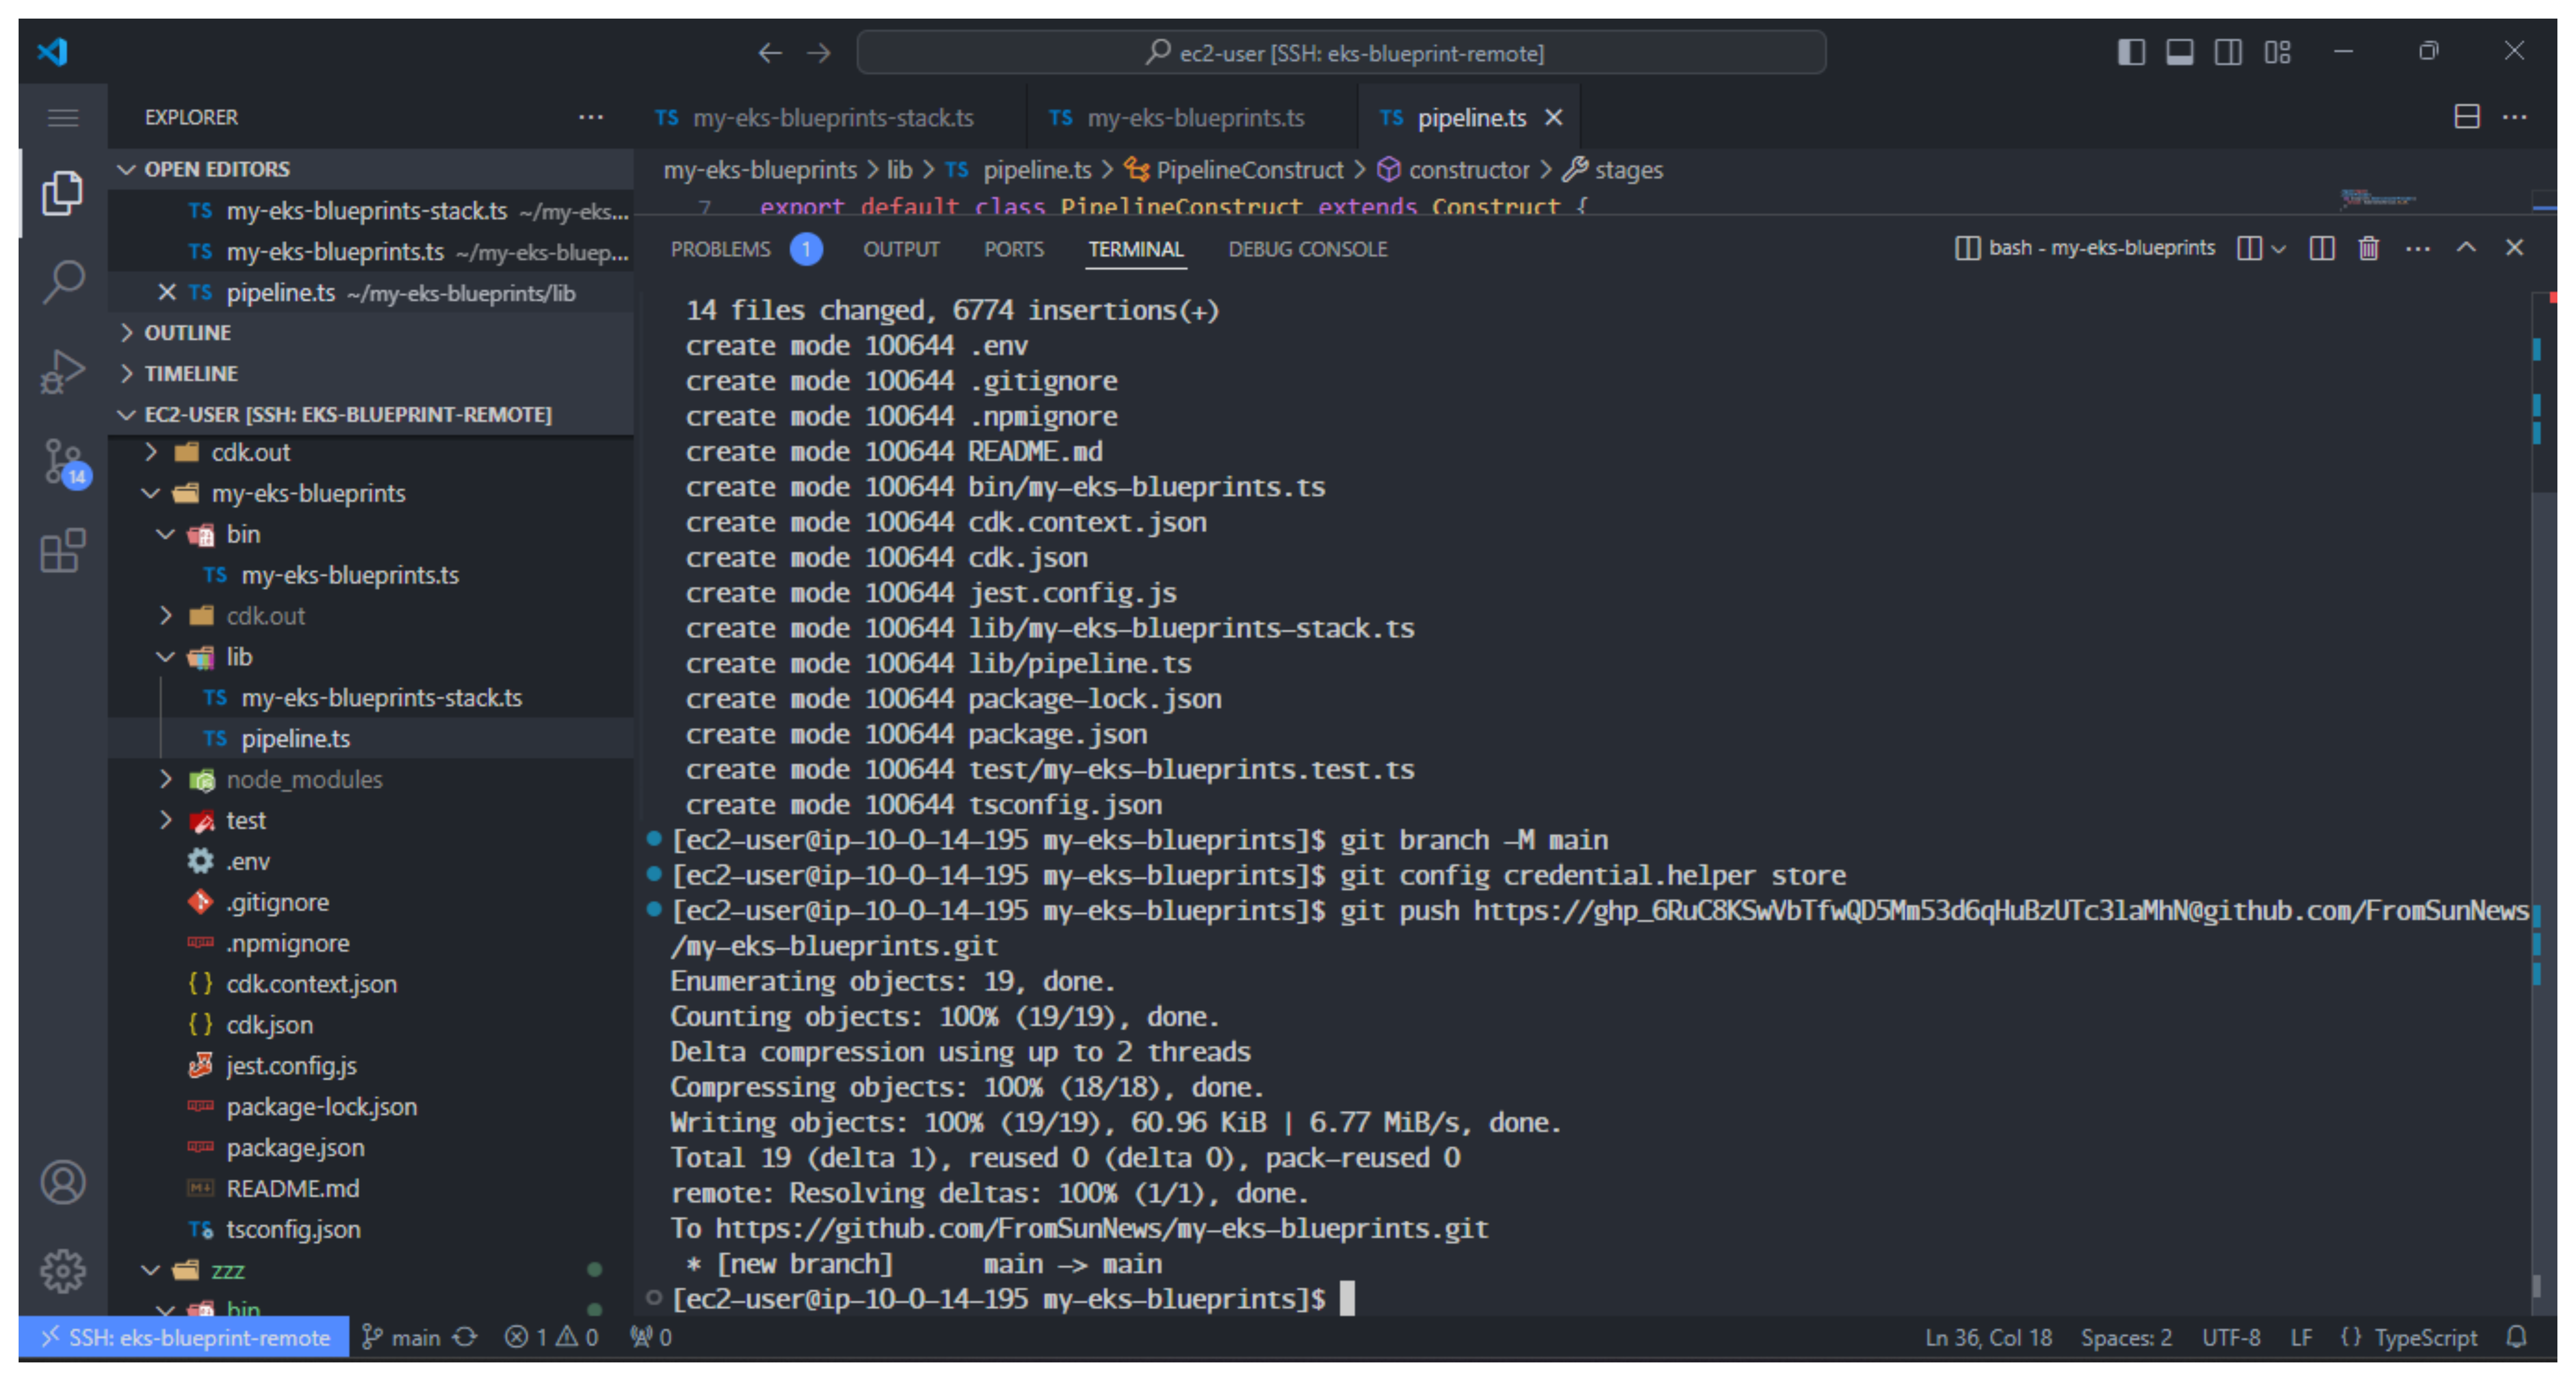Open the Debug Console tab
Viewport: 2576px width, 1381px height.
click(1307, 249)
